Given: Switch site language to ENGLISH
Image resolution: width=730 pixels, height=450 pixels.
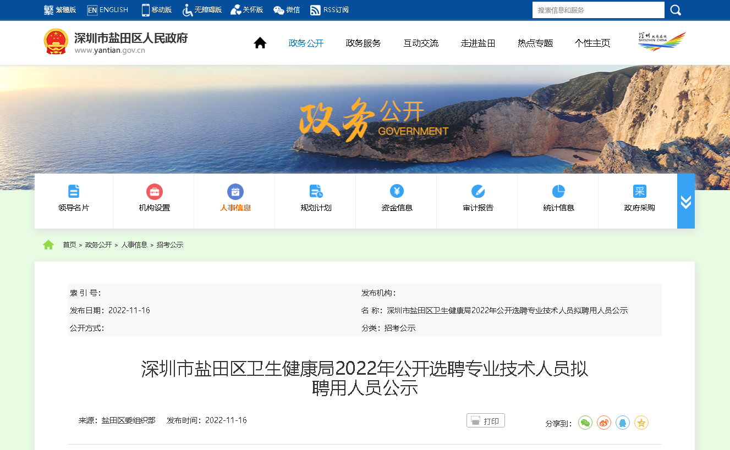Looking at the screenshot, I should pyautogui.click(x=108, y=10).
